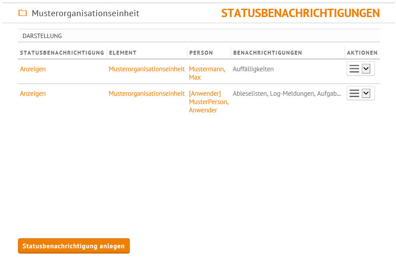Sort by PERSON column header
The image size is (396, 261).
[x=201, y=53]
